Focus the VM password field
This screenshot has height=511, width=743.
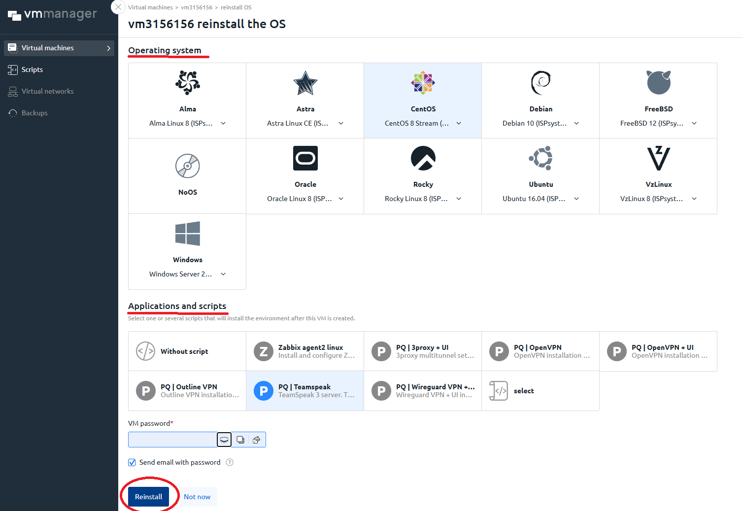(x=172, y=440)
